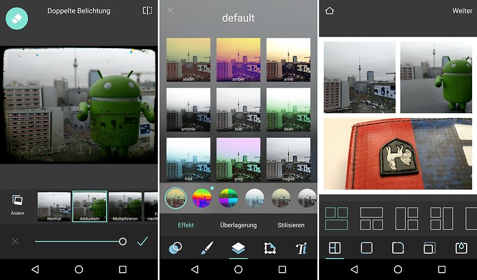This screenshot has height=280, width=477.
Task: Apply the anne filter
Action: tap(289, 60)
